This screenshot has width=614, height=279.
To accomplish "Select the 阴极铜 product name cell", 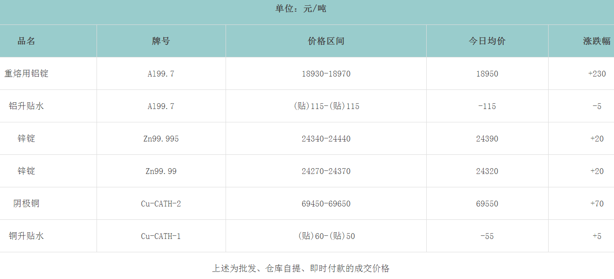I will click(x=26, y=203).
